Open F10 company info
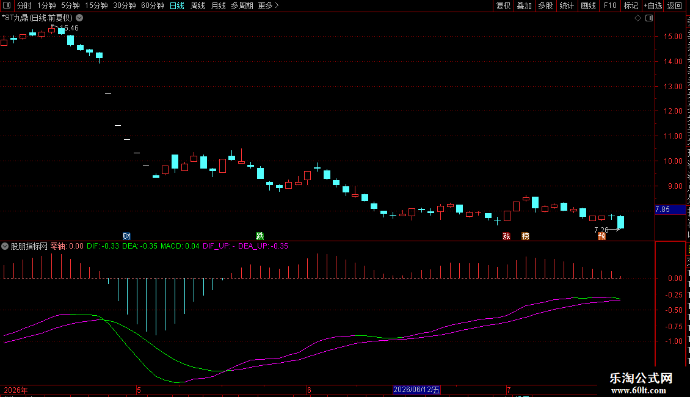 coord(610,5)
